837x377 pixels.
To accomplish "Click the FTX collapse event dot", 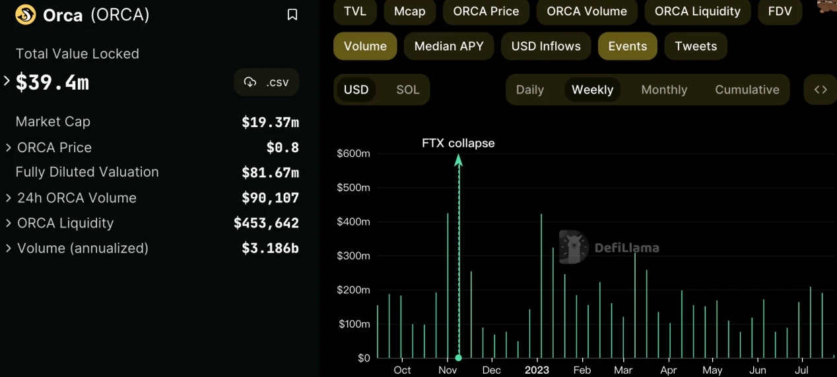I will click(x=458, y=358).
